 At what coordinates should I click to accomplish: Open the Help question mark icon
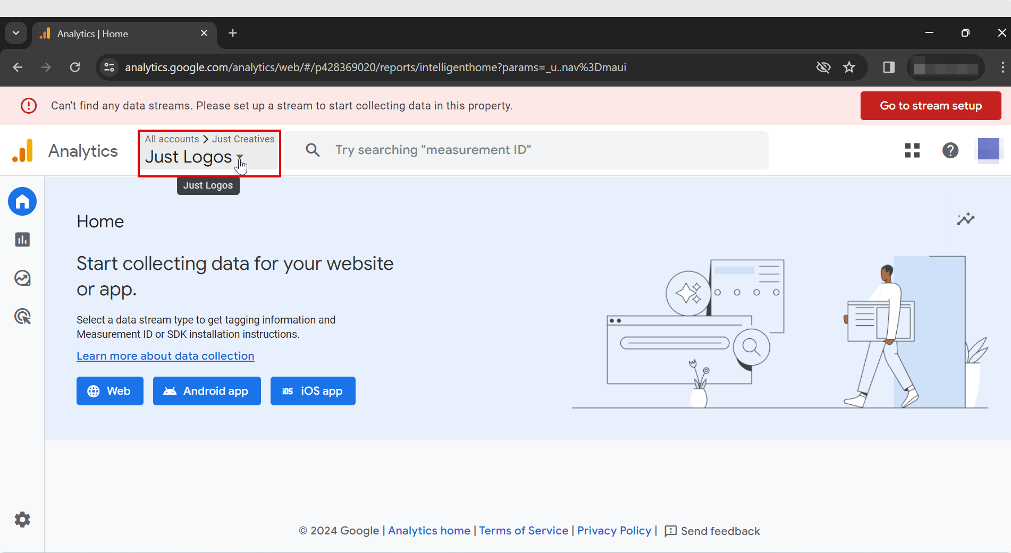[x=950, y=151]
